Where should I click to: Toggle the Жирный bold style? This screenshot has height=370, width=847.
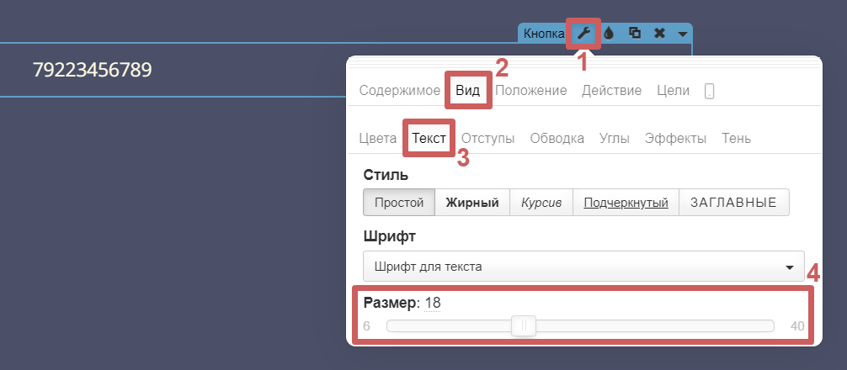472,203
